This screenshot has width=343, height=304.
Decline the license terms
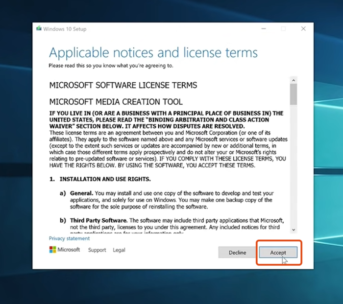(x=237, y=253)
